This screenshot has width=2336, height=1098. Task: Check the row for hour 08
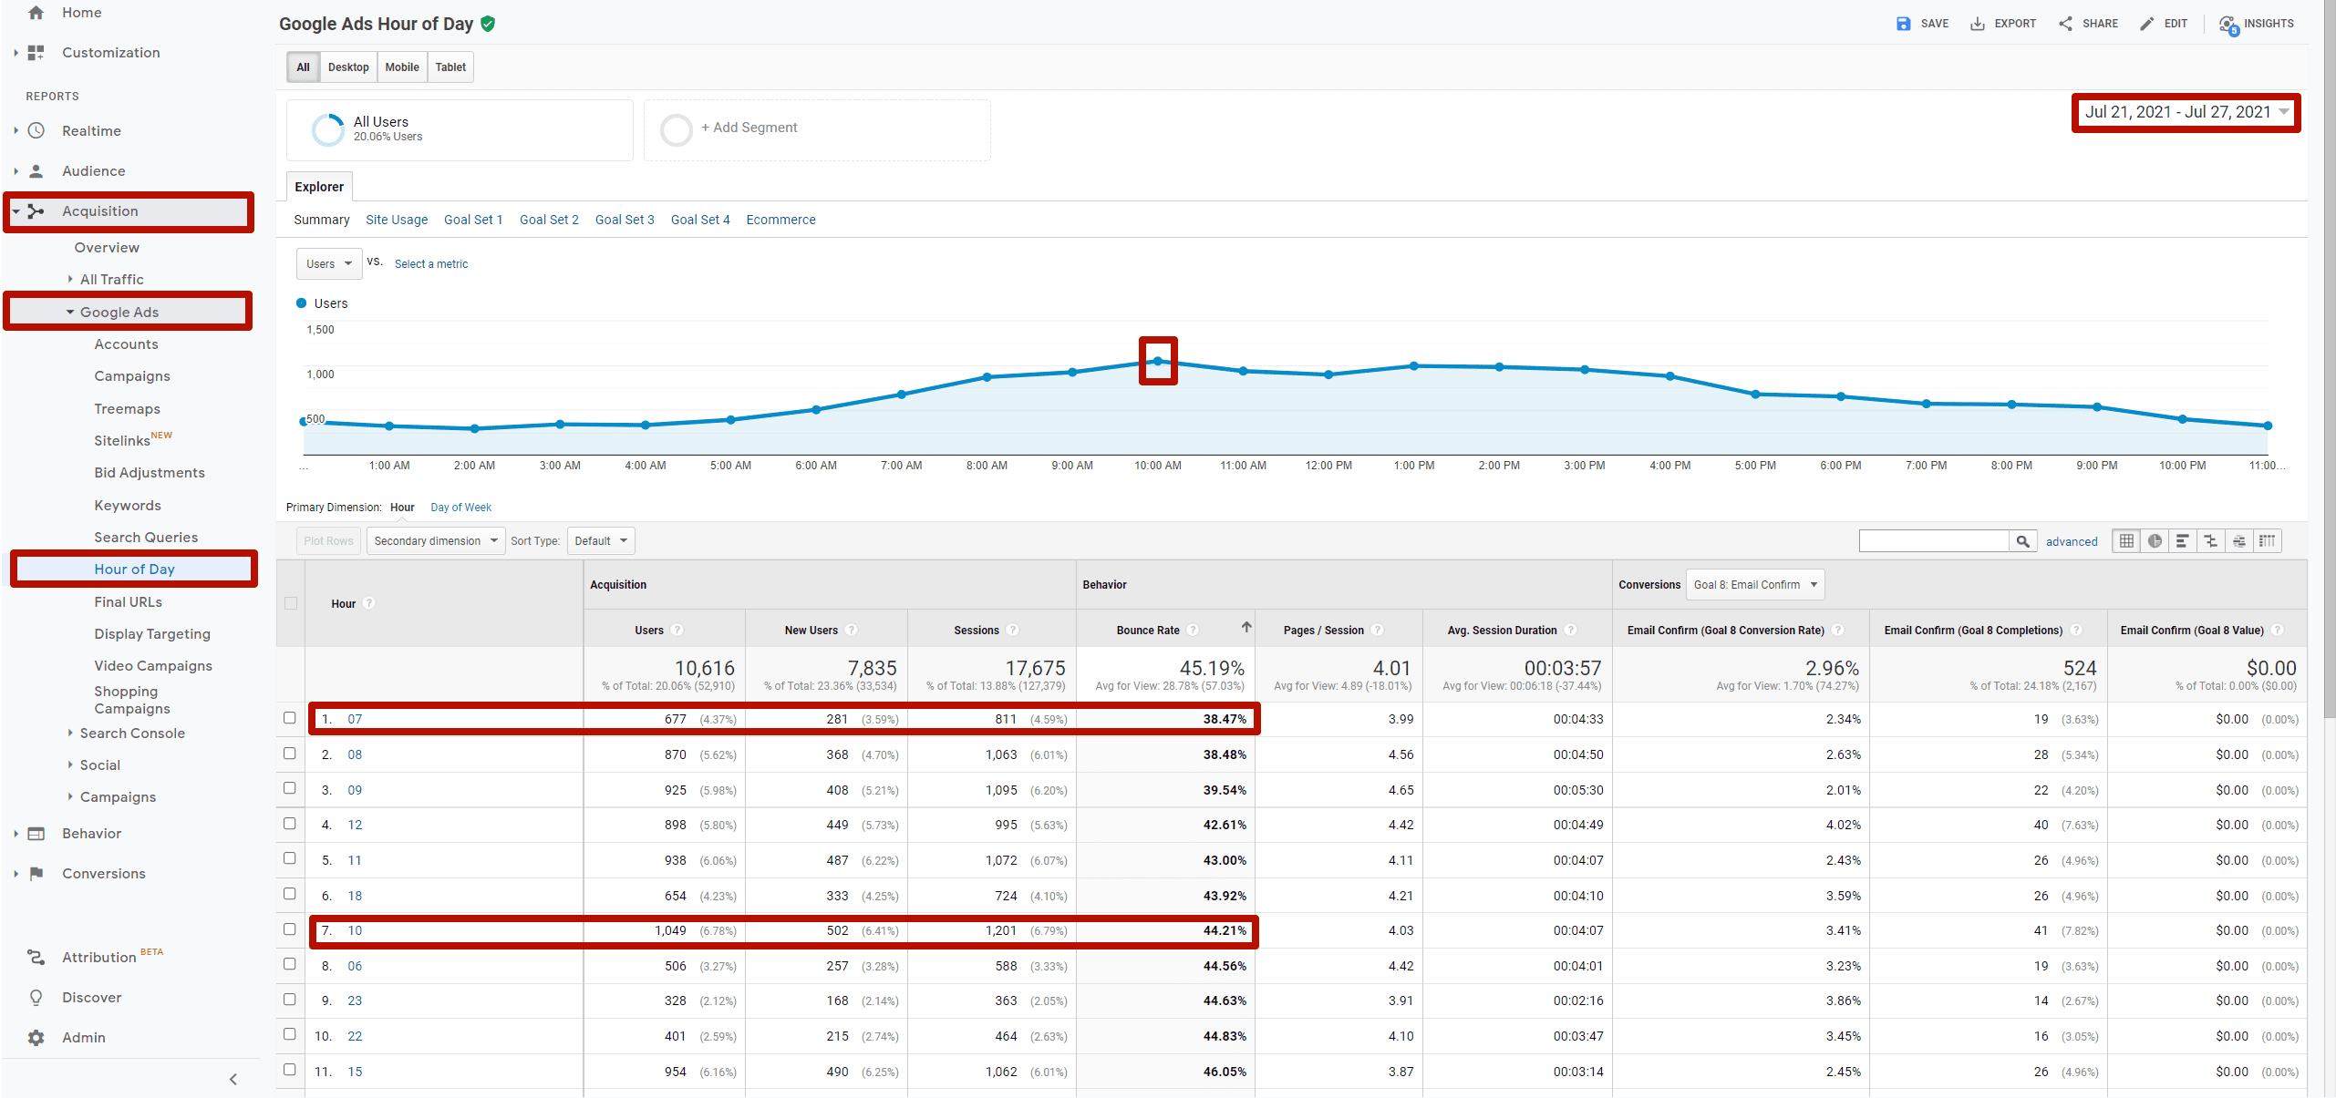click(290, 754)
